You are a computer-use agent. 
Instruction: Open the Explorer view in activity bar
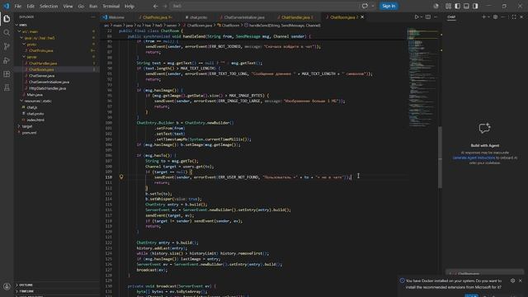(7, 19)
